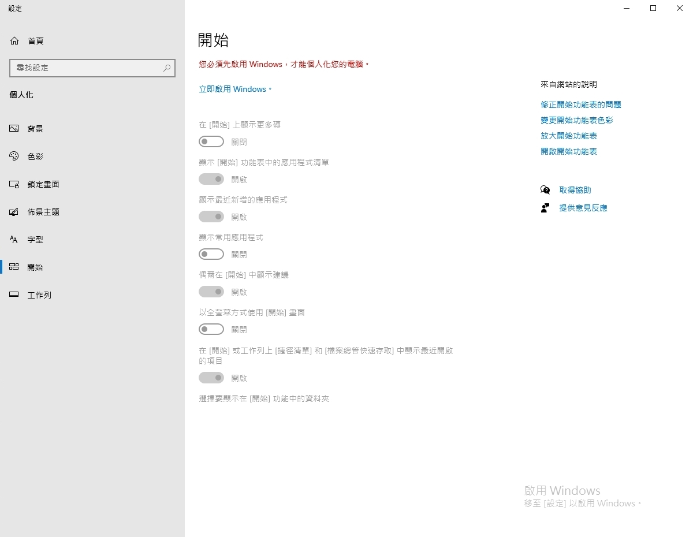Click the 鎖定畫面 monitor-lock icon
The image size is (693, 537).
click(x=14, y=184)
